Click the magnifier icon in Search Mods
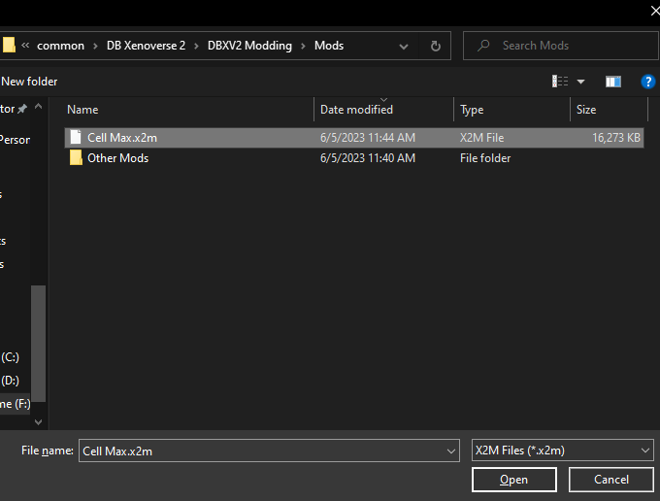The width and height of the screenshot is (660, 501). pos(483,45)
